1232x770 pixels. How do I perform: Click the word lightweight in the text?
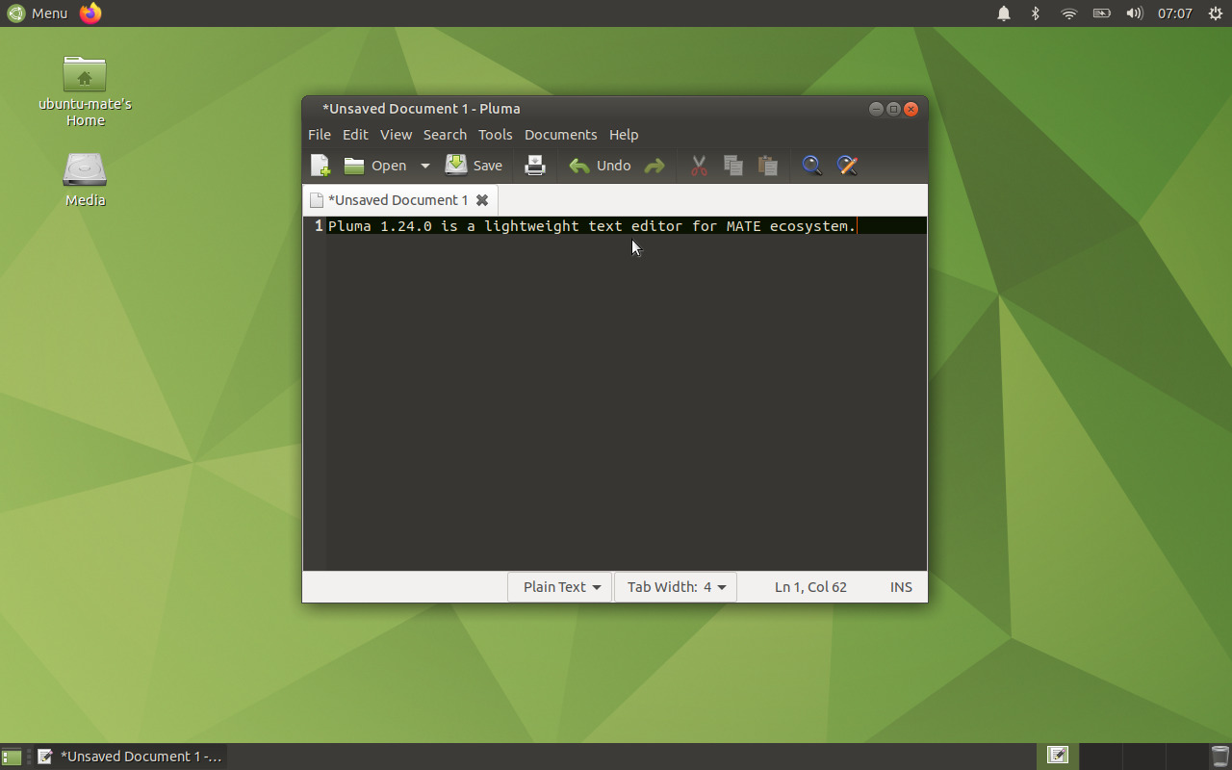coord(531,226)
